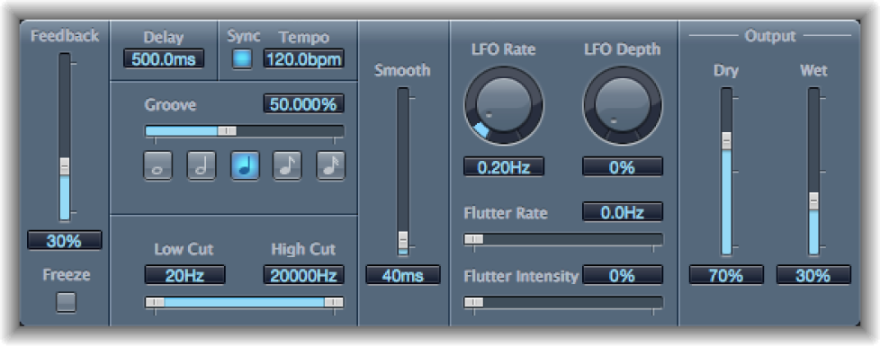Click the Delay 500.0ms field
The width and height of the screenshot is (880, 347).
coord(164,58)
